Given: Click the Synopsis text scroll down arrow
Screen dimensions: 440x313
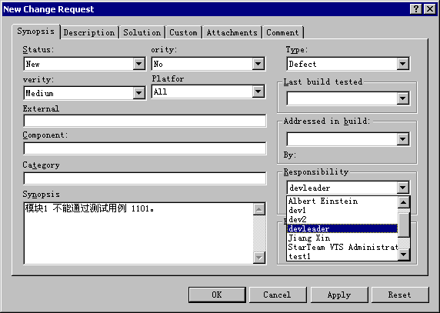Looking at the screenshot, I should (x=259, y=258).
